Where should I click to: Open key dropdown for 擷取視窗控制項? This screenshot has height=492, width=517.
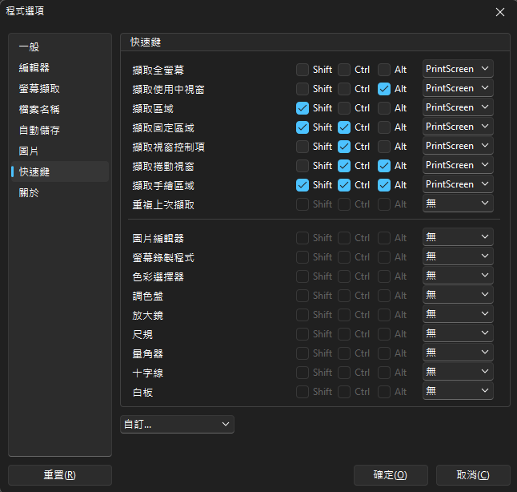point(458,145)
